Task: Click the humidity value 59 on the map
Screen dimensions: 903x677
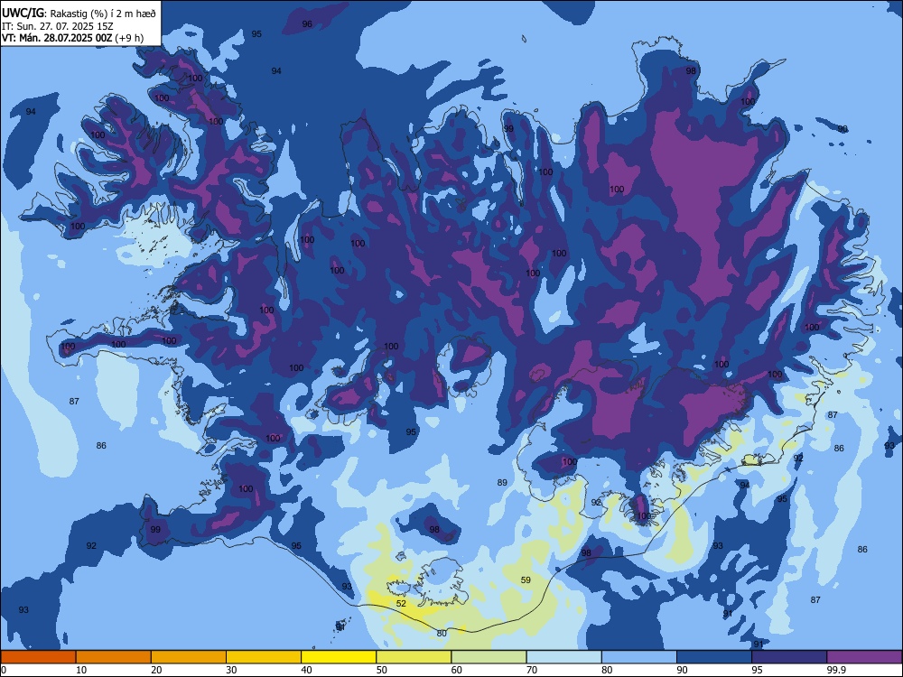Action: tap(526, 580)
